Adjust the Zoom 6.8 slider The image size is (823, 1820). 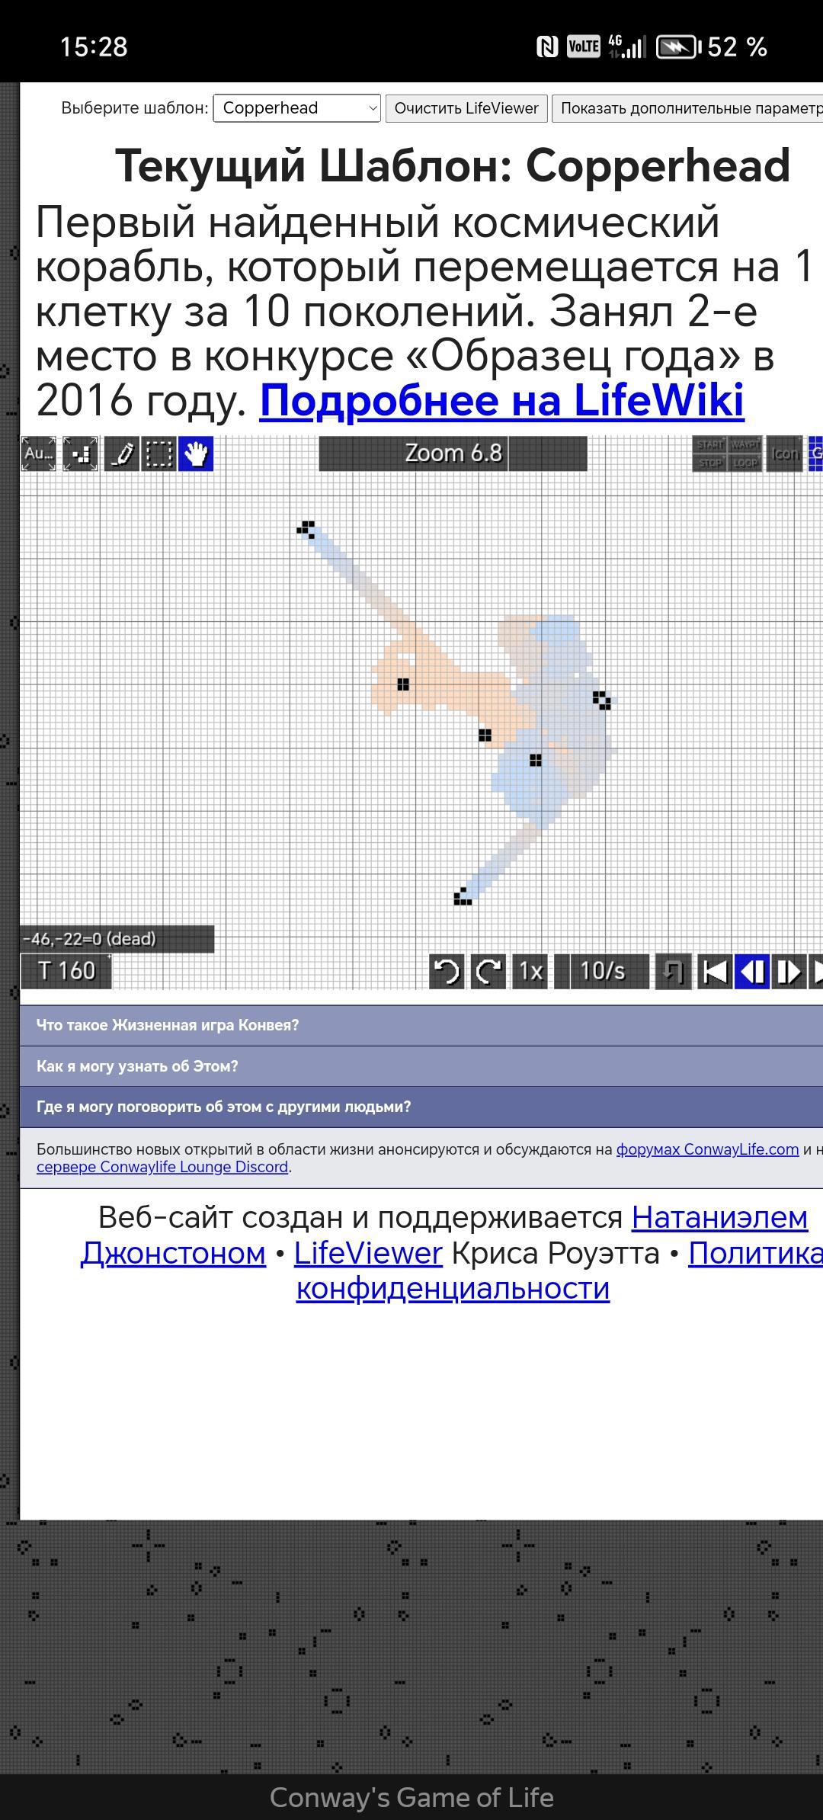coord(453,453)
